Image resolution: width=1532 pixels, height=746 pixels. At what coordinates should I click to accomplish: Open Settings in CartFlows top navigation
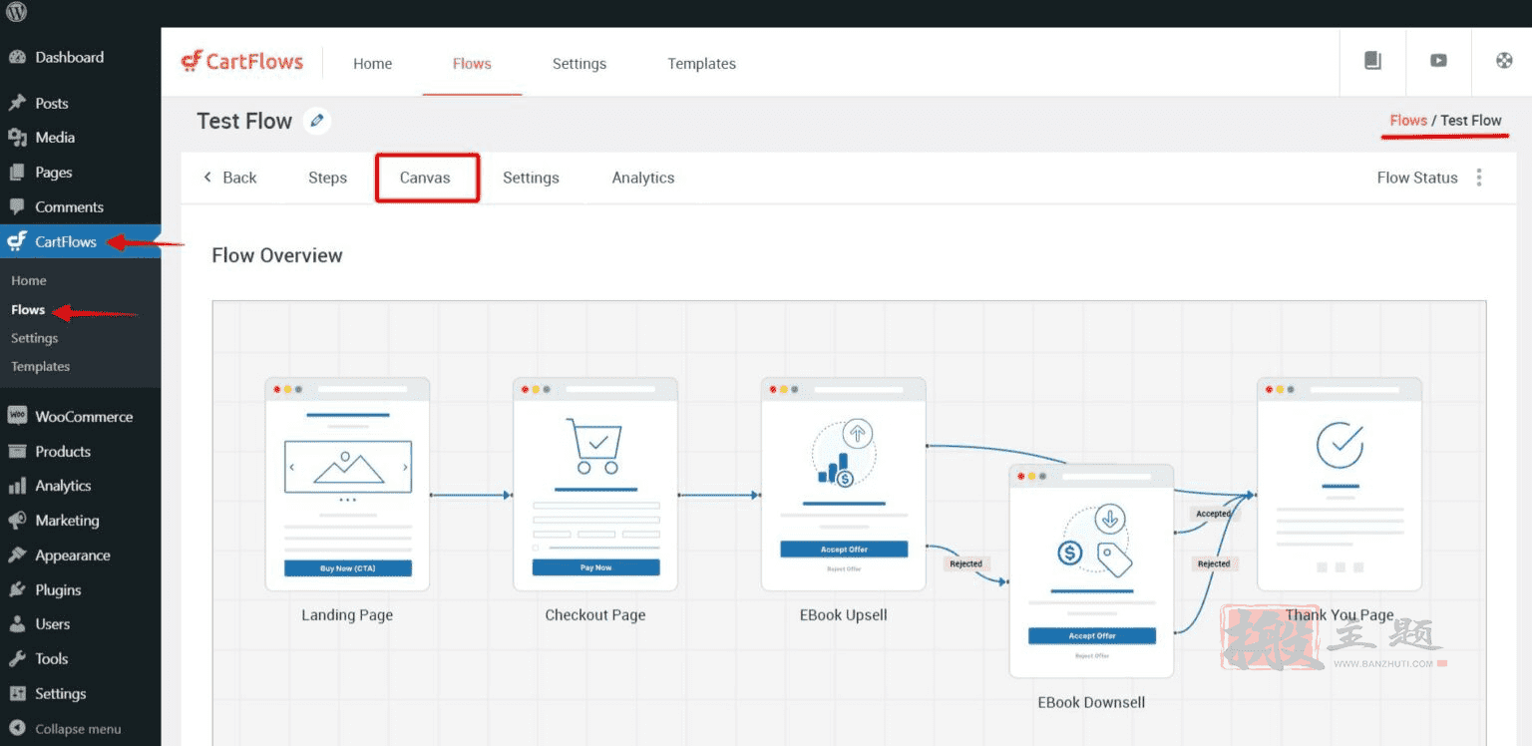pos(579,63)
